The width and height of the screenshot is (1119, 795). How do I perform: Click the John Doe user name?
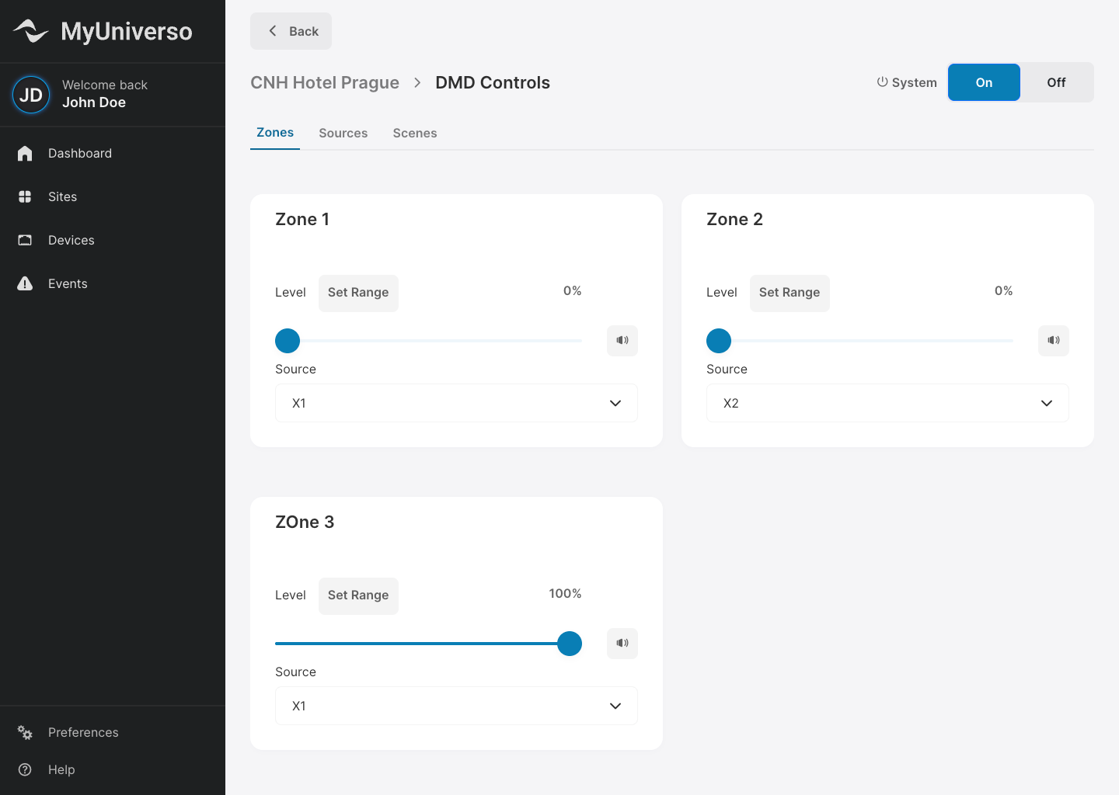click(x=94, y=102)
